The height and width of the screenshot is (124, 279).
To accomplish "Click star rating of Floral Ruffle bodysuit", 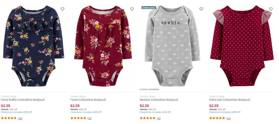I will (9, 118).
